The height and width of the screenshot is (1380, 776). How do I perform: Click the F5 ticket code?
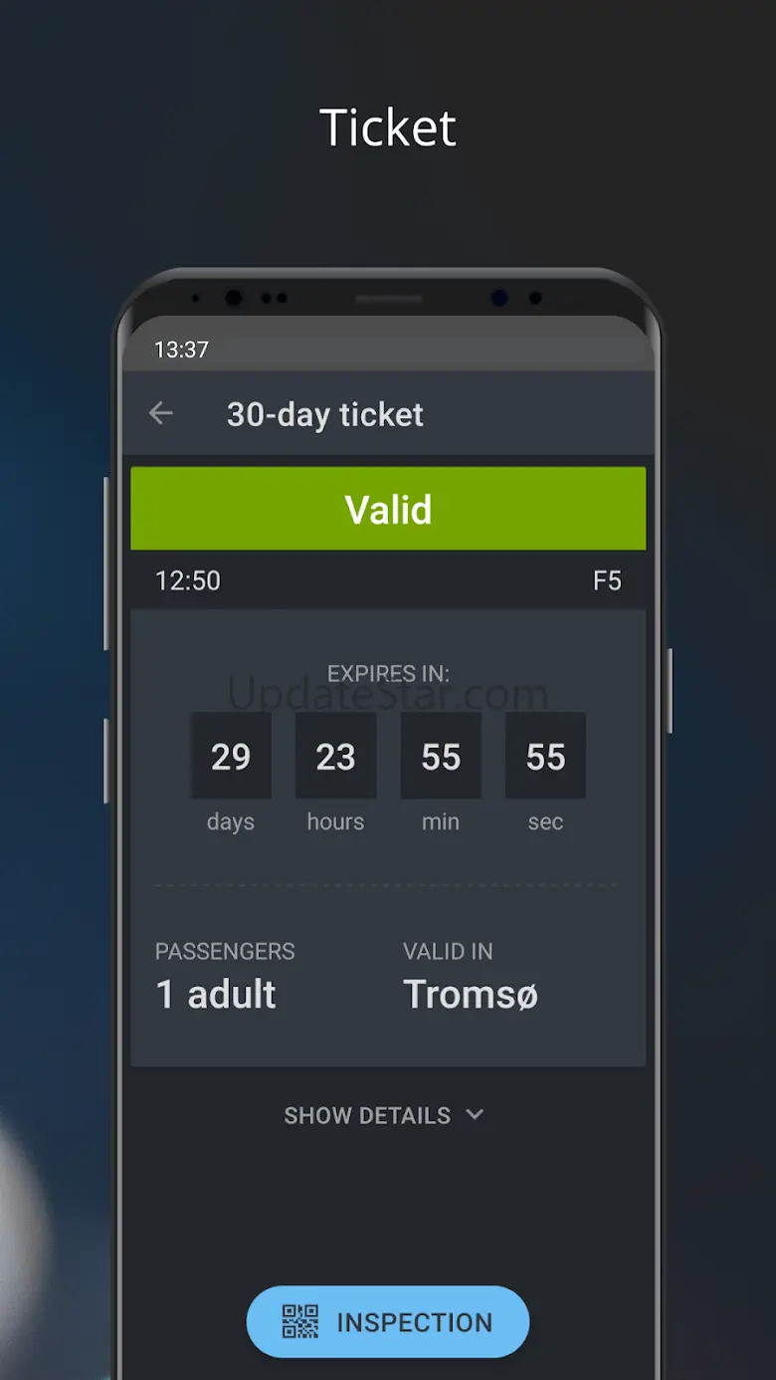pyautogui.click(x=607, y=580)
